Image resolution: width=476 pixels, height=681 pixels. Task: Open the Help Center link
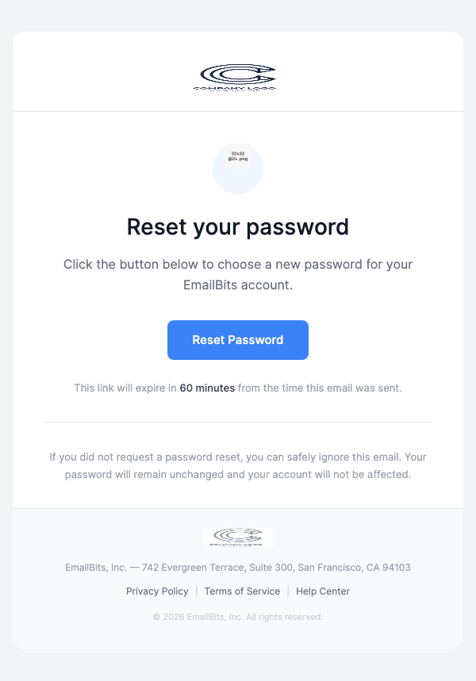[322, 591]
